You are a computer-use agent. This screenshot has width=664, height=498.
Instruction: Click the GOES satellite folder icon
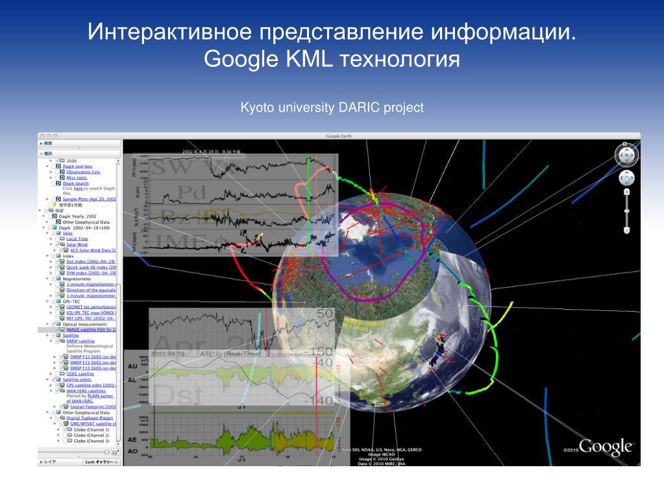pyautogui.click(x=62, y=374)
